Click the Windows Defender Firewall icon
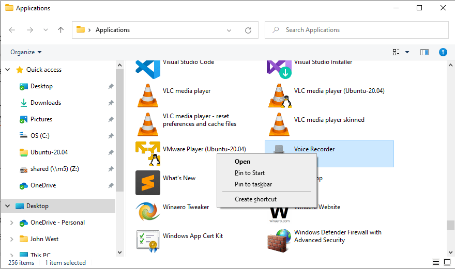455x269 pixels. [279, 240]
